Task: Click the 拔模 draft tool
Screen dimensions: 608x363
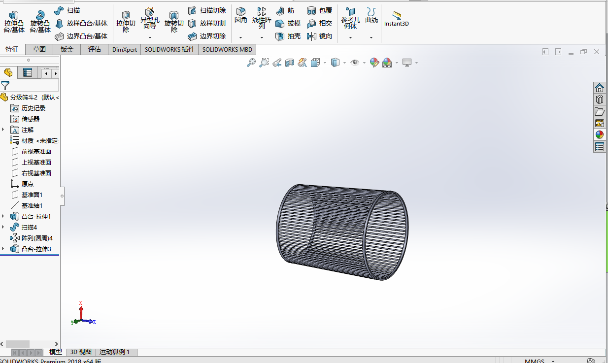Action: (x=288, y=23)
